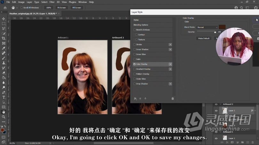Add another Gradient Overlay with plus button
This screenshot has width=259, height=145.
click(x=170, y=69)
